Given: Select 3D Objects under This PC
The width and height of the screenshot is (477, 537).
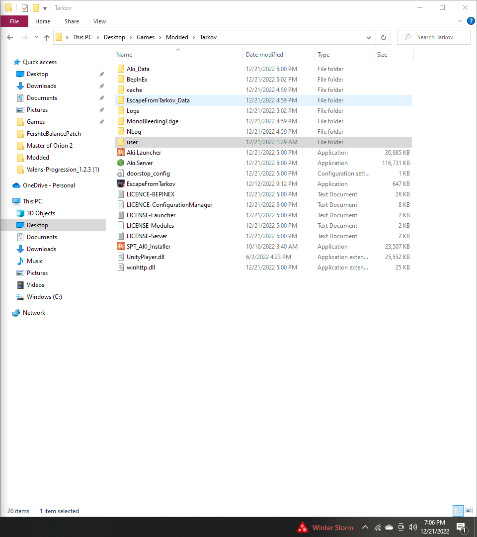Looking at the screenshot, I should pos(41,213).
